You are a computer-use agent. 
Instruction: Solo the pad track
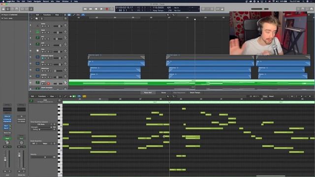[45, 45]
